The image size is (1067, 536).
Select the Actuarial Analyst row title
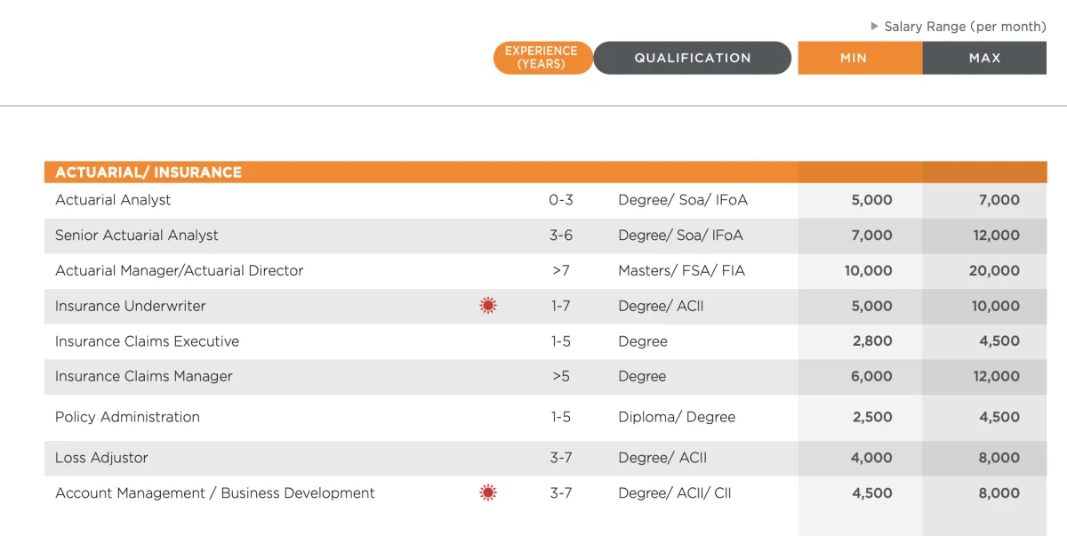click(x=113, y=200)
